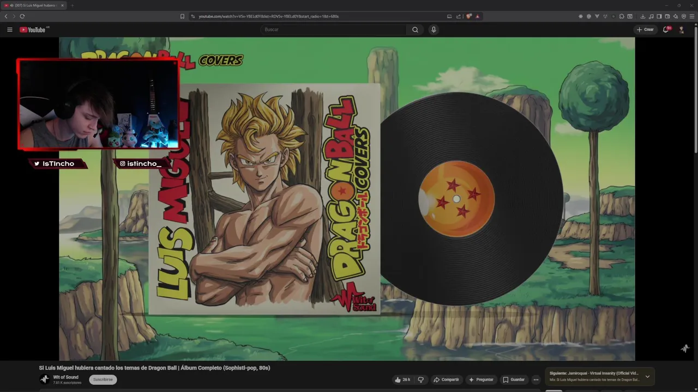Viewport: 698px width, 392px height.
Task: Click the picture-in-picture icon in address bar
Action: (x=449, y=16)
